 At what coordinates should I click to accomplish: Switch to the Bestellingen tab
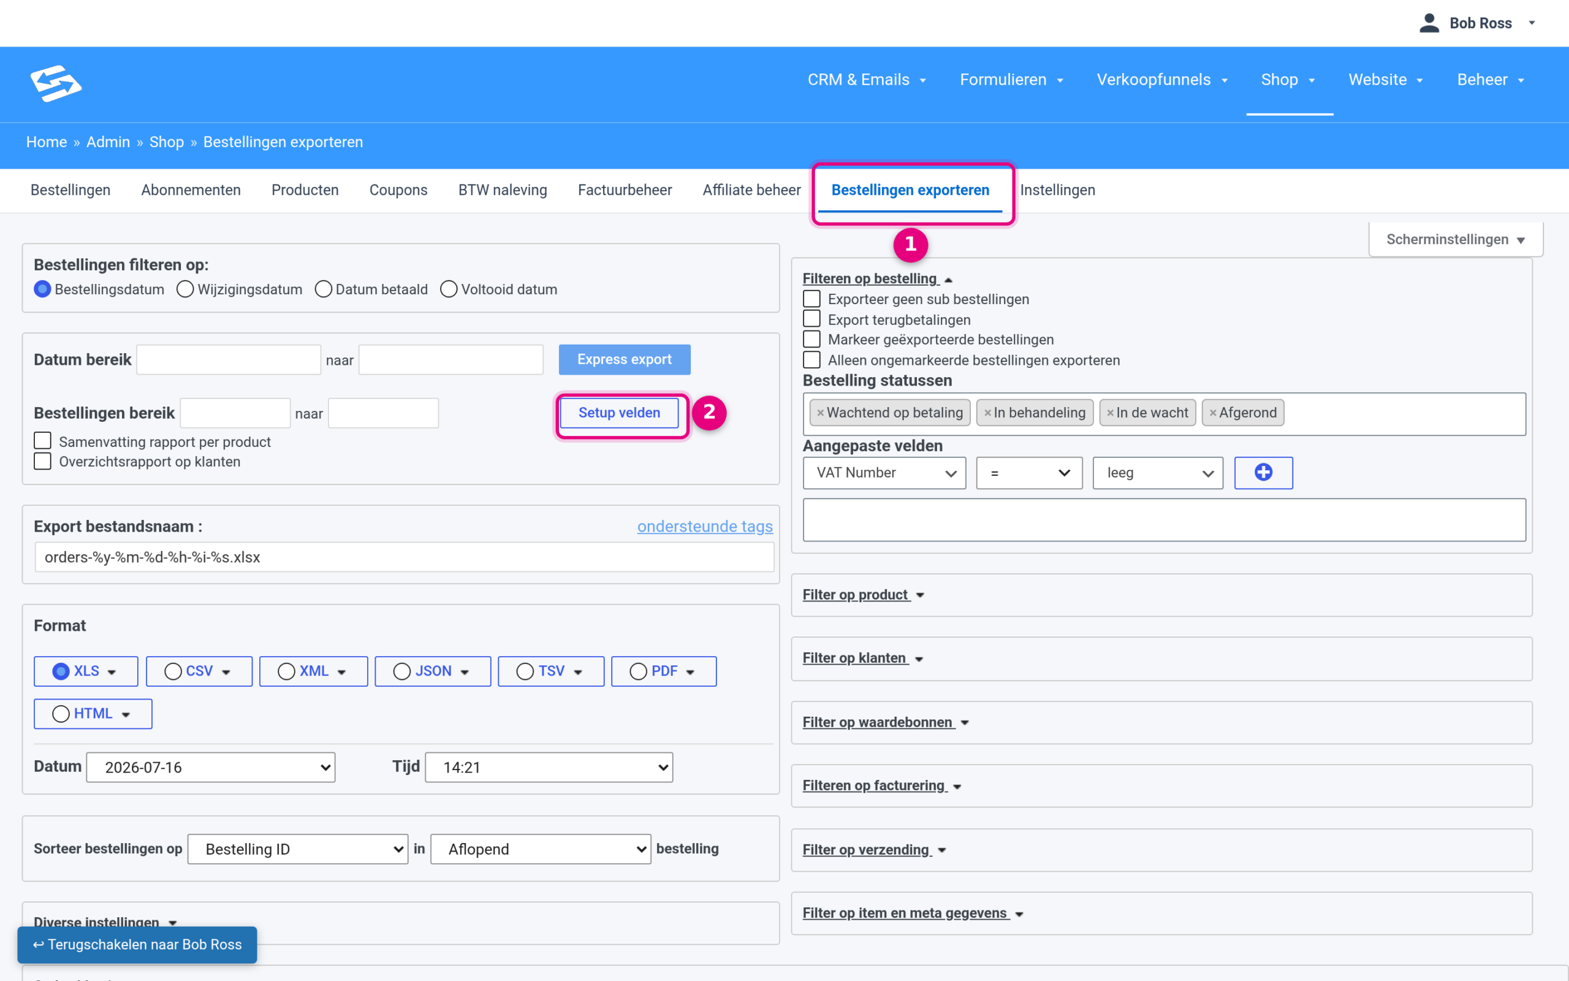pyautogui.click(x=70, y=190)
